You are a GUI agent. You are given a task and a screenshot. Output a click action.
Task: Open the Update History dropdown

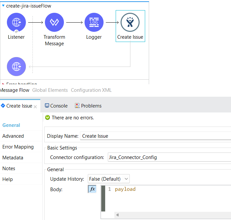pos(109,179)
